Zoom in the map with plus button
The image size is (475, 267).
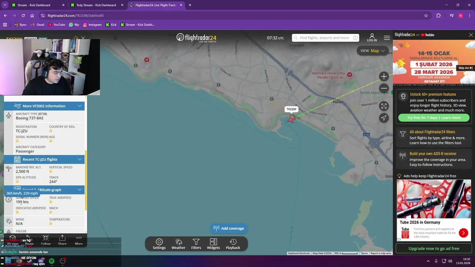(x=384, y=76)
